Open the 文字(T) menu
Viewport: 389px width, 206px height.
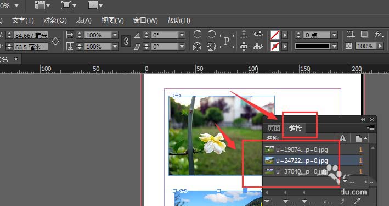click(23, 20)
